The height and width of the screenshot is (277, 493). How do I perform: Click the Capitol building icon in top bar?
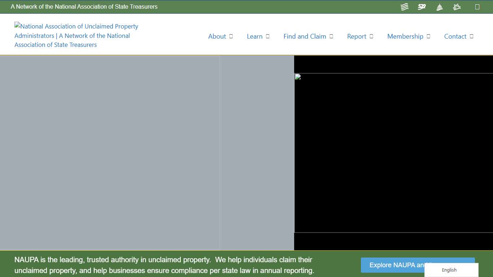pos(439,6)
